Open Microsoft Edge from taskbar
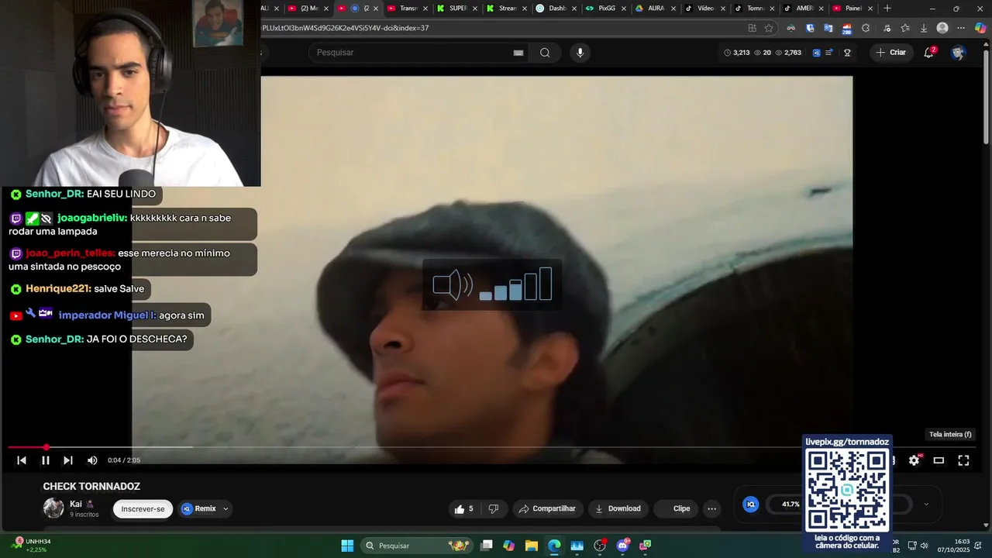Image resolution: width=992 pixels, height=558 pixels. pos(554,546)
